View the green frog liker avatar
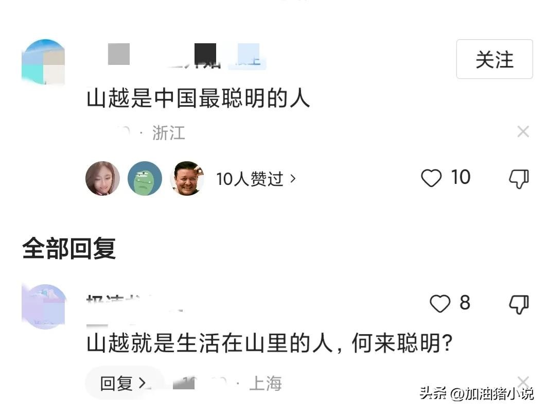Viewport: 546px width, 412px height. click(x=145, y=179)
